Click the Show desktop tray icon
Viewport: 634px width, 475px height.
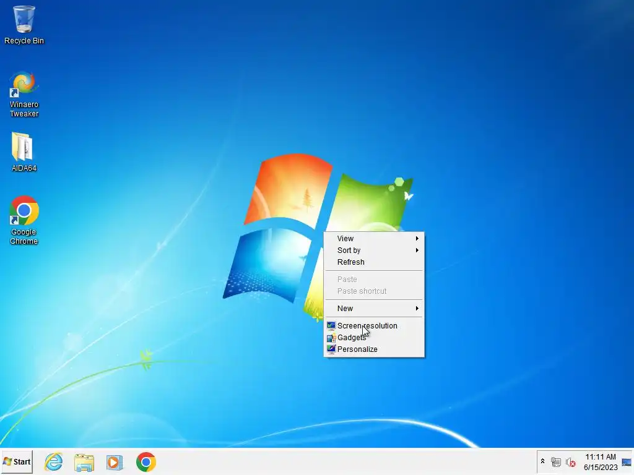(x=627, y=462)
